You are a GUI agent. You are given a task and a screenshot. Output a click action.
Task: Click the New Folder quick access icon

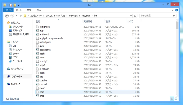[x=15, y=5]
